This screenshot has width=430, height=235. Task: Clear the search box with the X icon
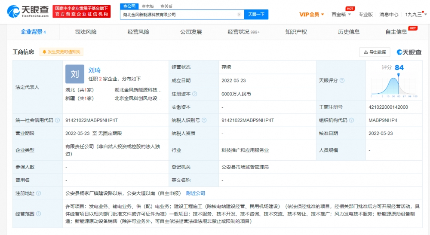[239, 15]
